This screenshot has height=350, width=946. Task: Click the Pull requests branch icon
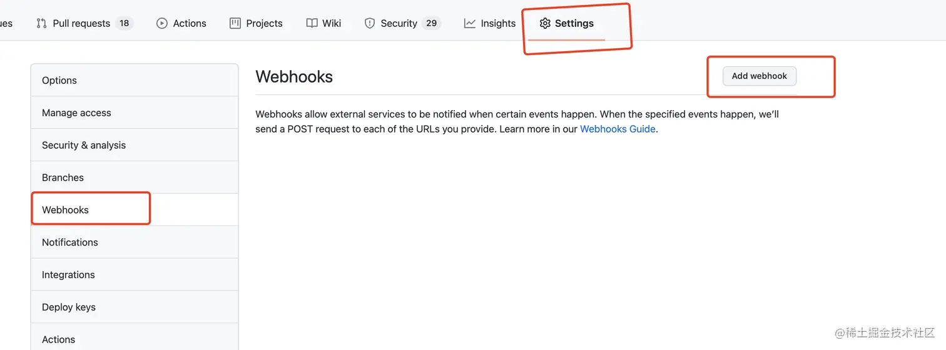click(x=41, y=23)
